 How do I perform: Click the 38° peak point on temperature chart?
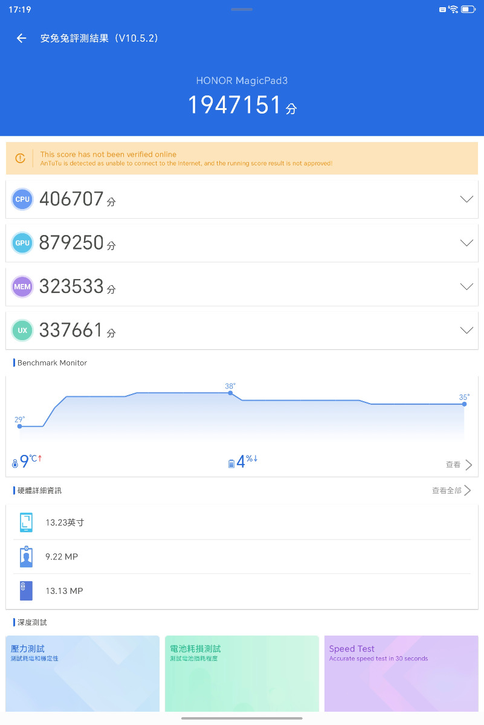tap(230, 393)
